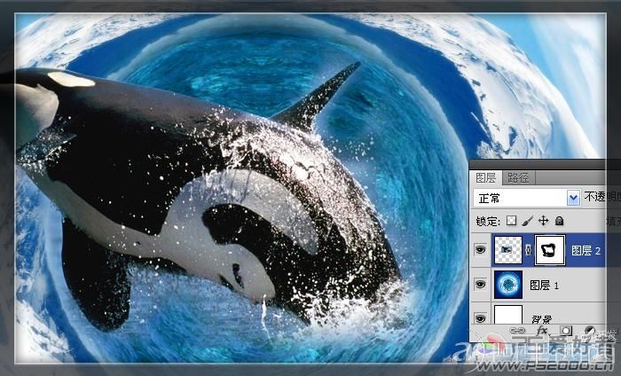Toggle 背景 layer visibility eye
Image resolution: width=621 pixels, height=376 pixels.
pyautogui.click(x=481, y=318)
